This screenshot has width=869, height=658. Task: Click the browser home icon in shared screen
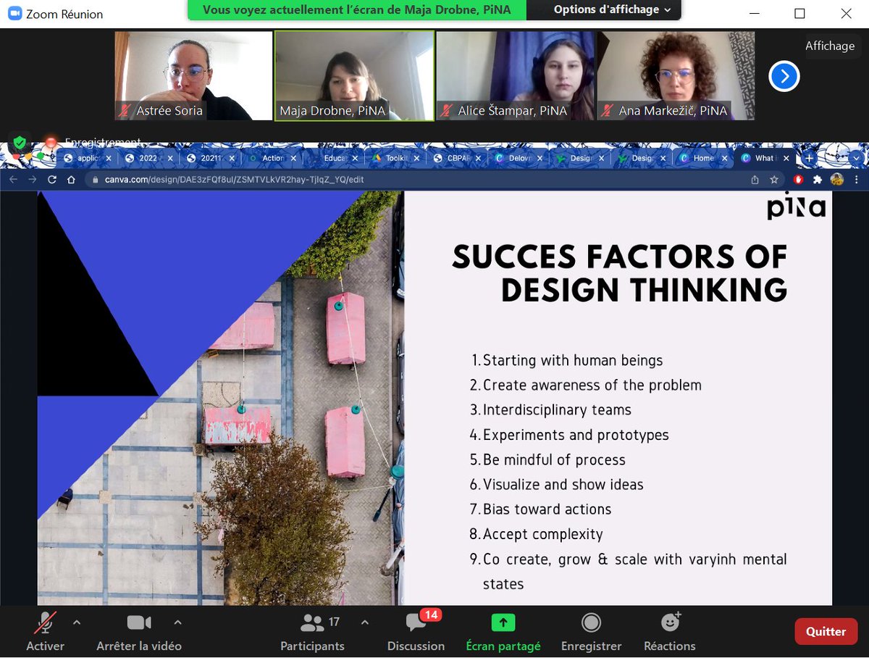coord(71,179)
